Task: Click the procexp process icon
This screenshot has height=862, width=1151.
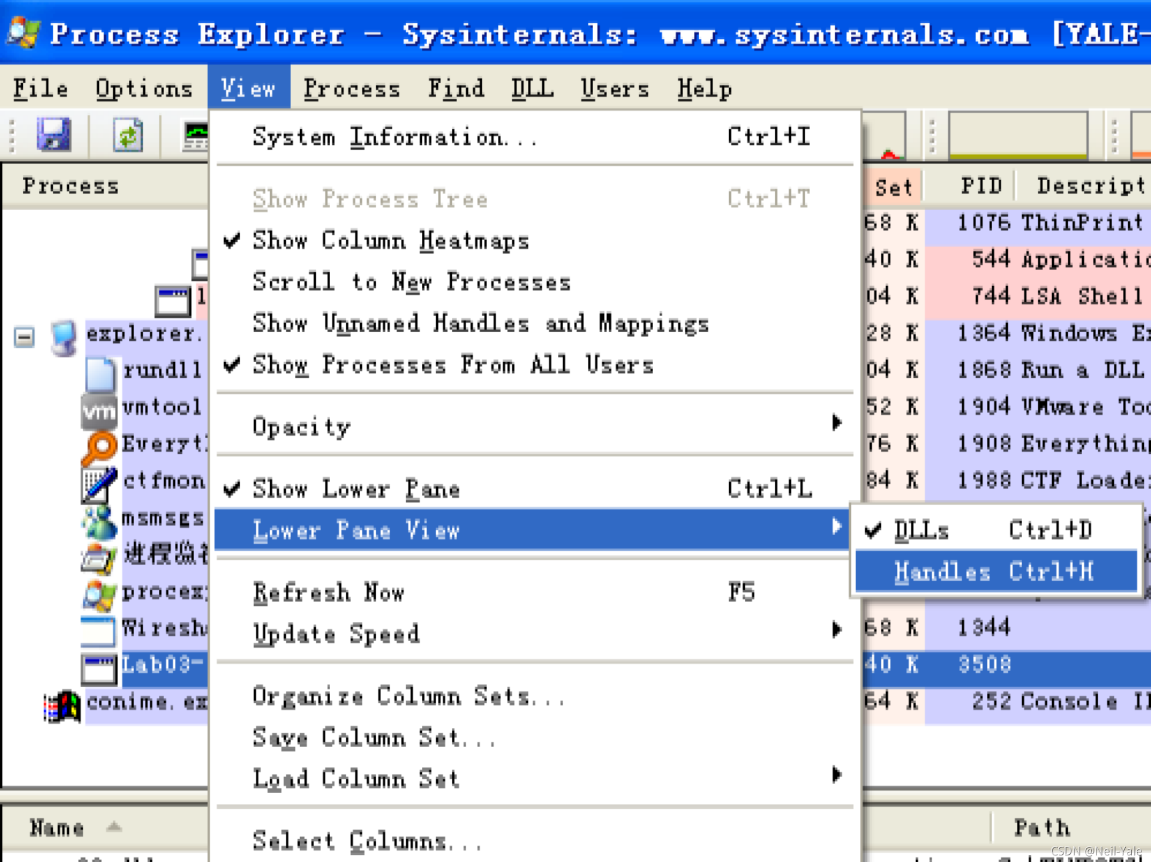Action: click(99, 596)
